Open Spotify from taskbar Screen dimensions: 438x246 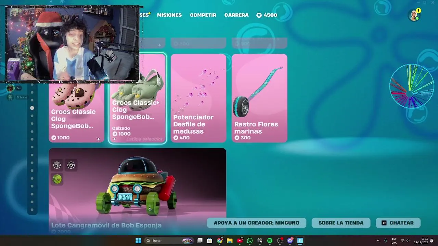pos(270,241)
